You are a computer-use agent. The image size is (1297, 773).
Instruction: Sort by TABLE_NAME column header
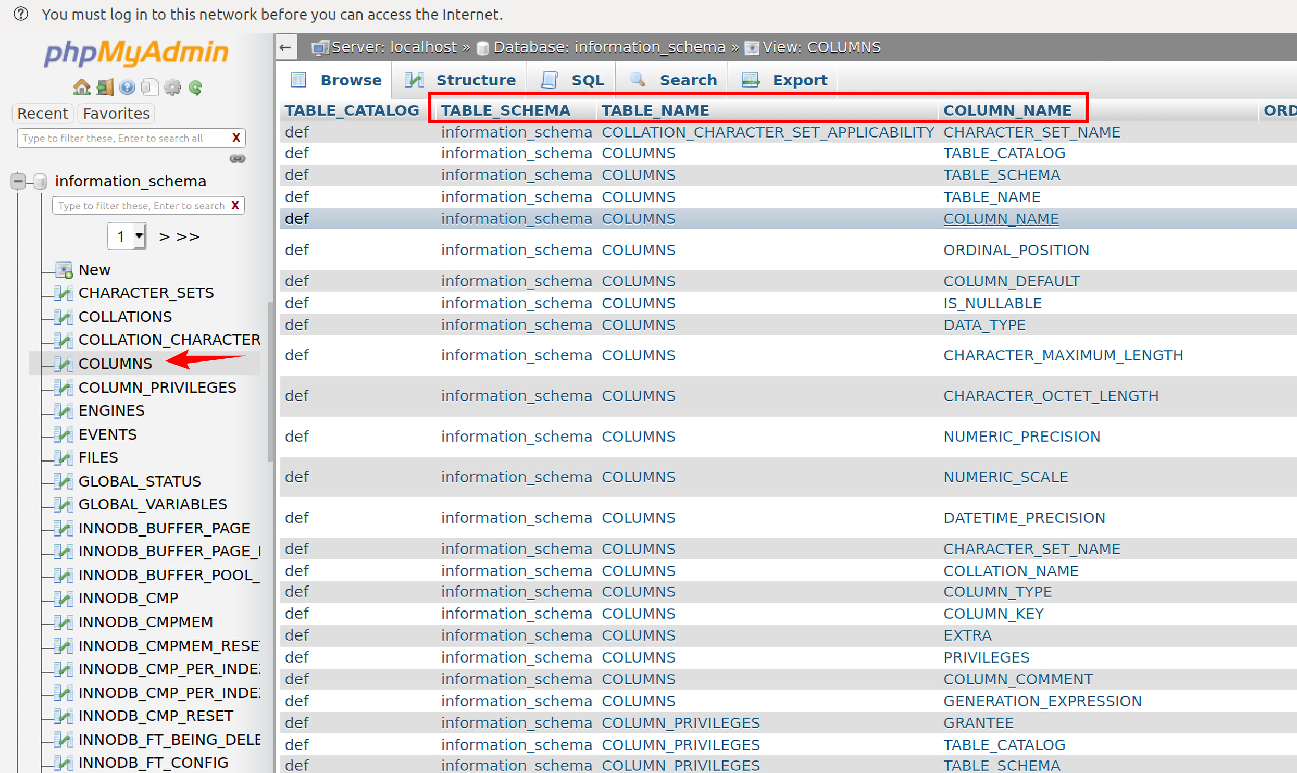pos(655,110)
